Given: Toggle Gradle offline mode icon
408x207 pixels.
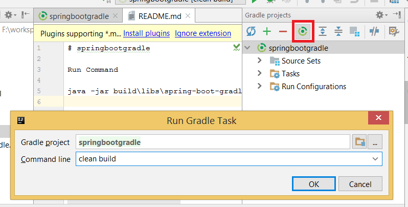Looking at the screenshot, I should [x=374, y=32].
